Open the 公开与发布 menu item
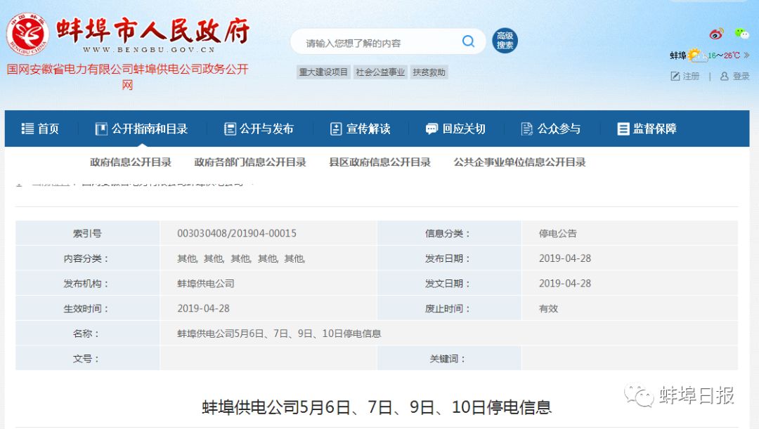Screen dimensions: 759x429 (259, 128)
